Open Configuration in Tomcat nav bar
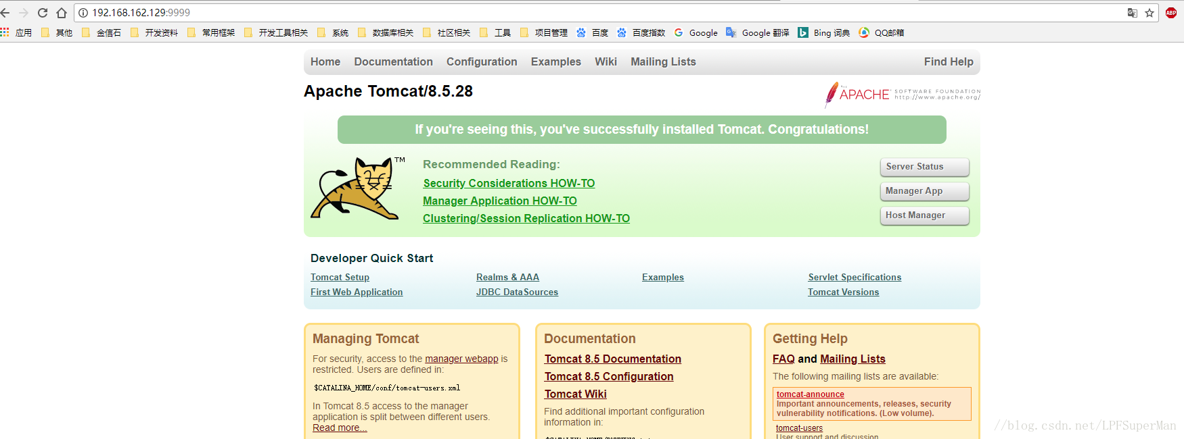 (482, 61)
